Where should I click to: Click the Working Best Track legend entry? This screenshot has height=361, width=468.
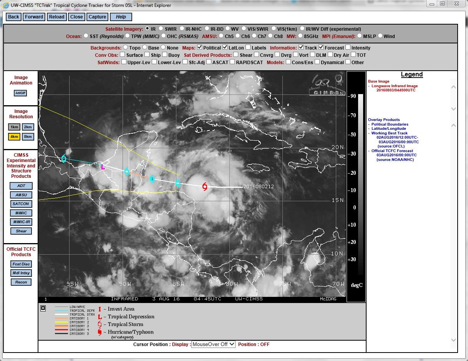tap(389, 133)
